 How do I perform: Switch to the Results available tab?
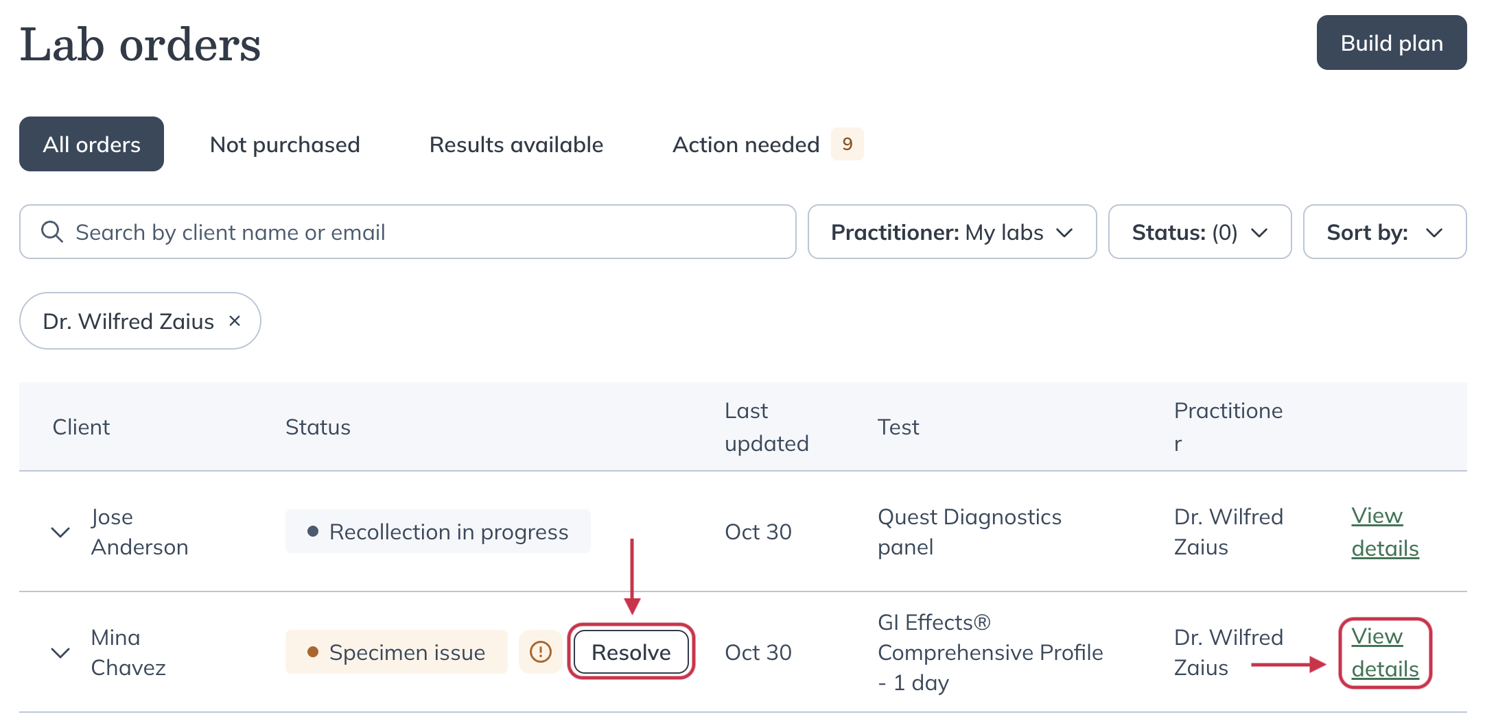click(x=516, y=144)
